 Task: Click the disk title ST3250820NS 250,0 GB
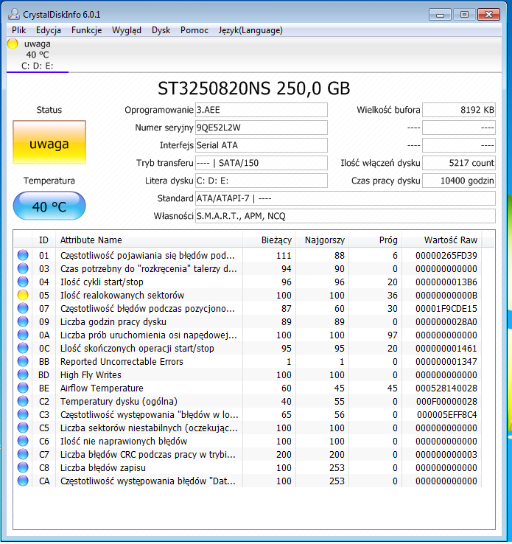point(253,88)
